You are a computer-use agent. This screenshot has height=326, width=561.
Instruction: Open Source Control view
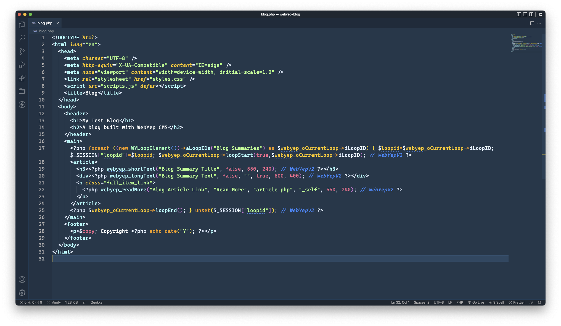(22, 51)
